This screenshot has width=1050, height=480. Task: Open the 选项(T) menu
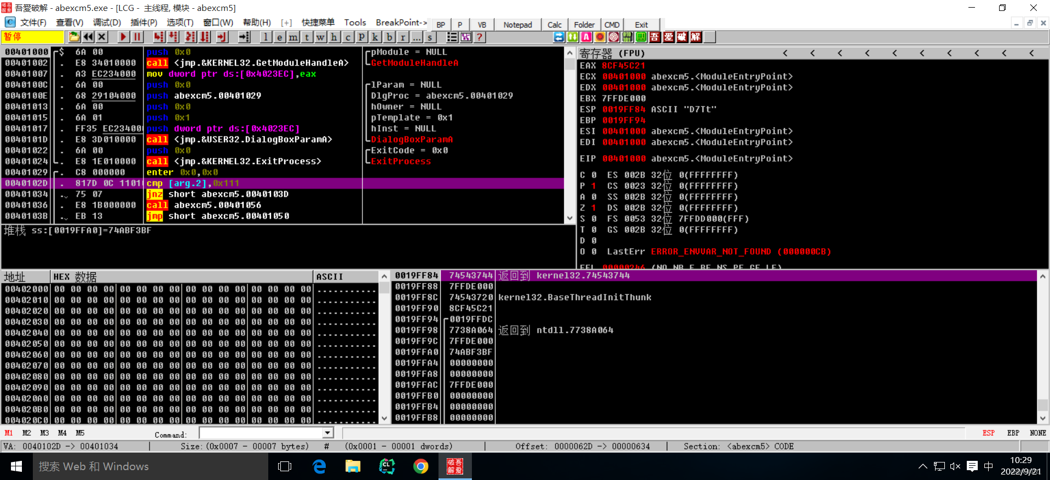(180, 22)
